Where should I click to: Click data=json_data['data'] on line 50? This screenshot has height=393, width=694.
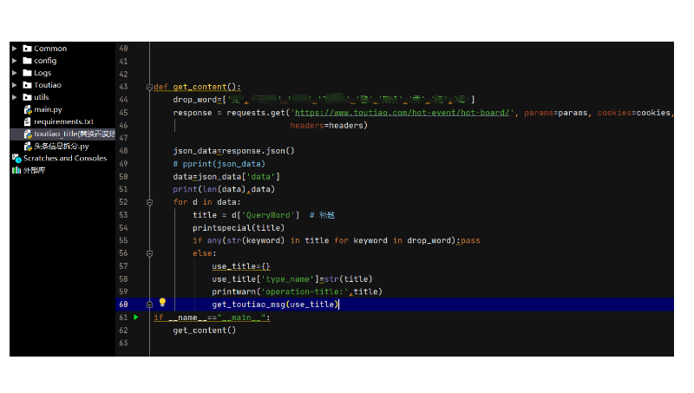pyautogui.click(x=226, y=177)
